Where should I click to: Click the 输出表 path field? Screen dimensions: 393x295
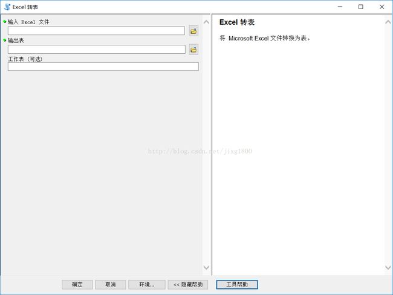tap(97, 50)
